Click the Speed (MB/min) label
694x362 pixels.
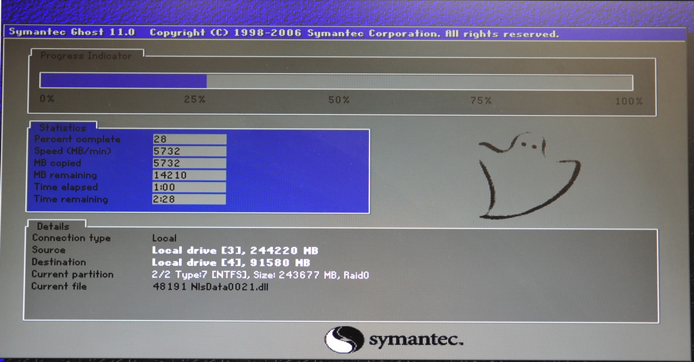[x=73, y=151]
